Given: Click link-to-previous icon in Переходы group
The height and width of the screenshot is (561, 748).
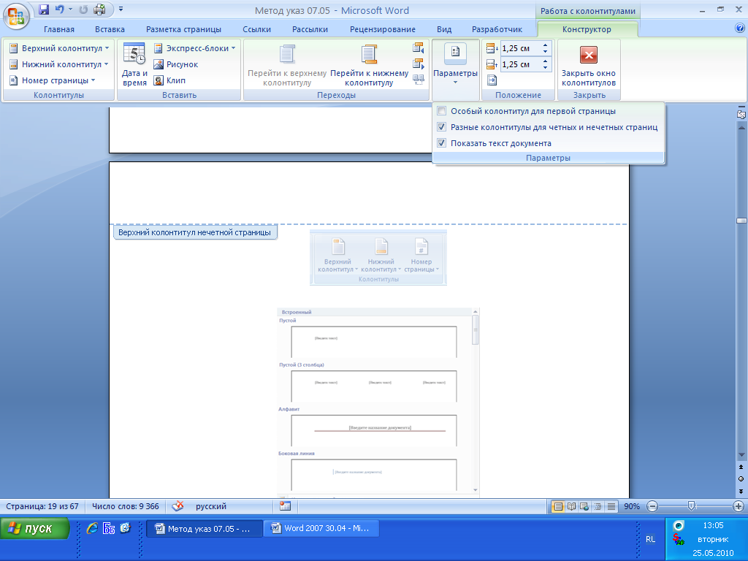Looking at the screenshot, I should click(419, 80).
